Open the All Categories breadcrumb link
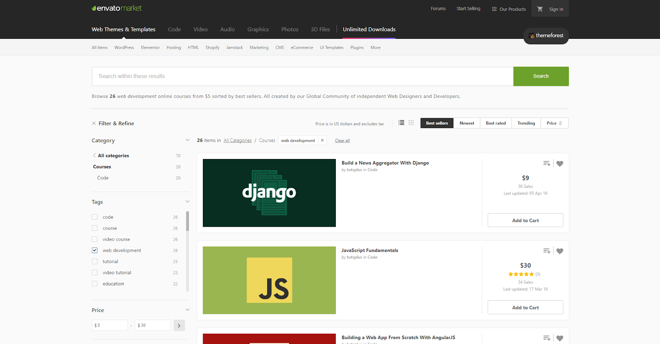Screen dimensions: 660x344 coord(238,140)
